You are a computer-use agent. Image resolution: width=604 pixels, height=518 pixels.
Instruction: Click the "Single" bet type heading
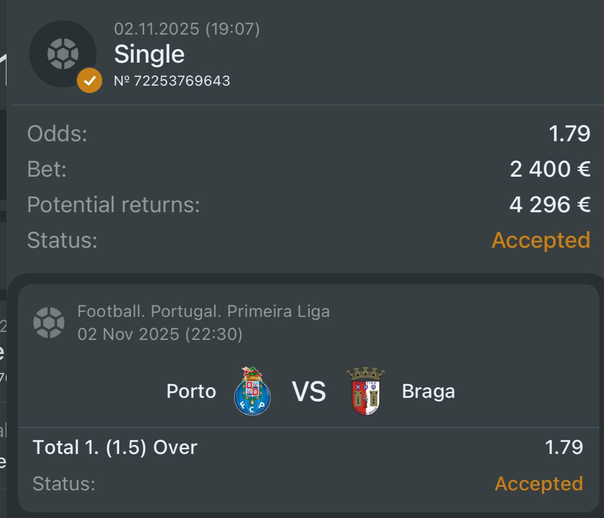pyautogui.click(x=149, y=54)
